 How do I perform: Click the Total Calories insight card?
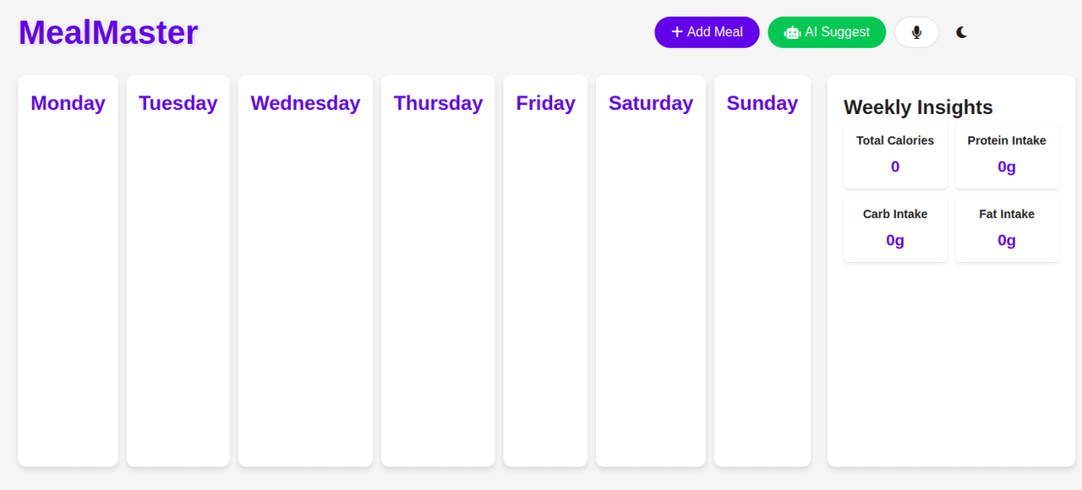click(895, 155)
